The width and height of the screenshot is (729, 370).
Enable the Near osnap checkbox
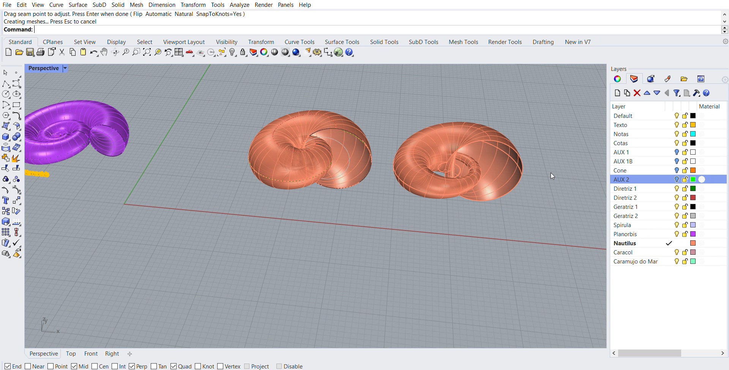click(x=28, y=366)
